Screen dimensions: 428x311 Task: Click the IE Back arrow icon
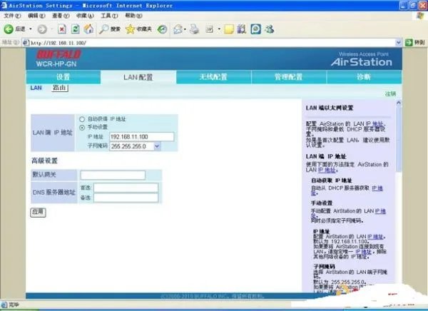click(9, 29)
